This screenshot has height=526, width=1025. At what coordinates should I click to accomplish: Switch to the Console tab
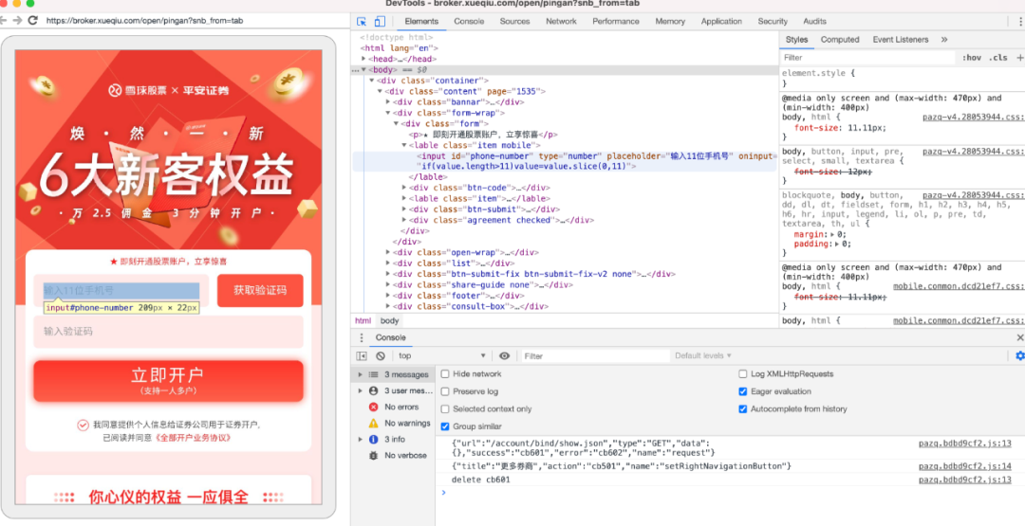(x=469, y=22)
